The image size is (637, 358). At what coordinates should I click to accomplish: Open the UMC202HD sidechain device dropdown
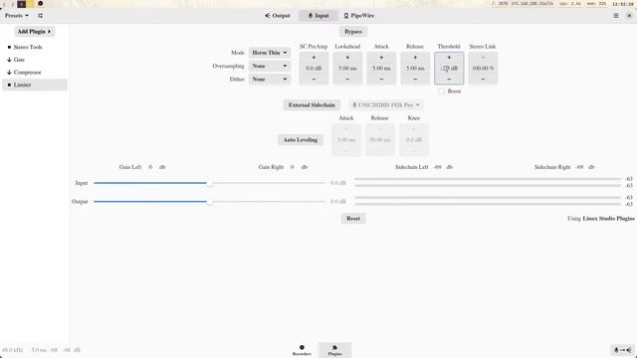pyautogui.click(x=386, y=105)
